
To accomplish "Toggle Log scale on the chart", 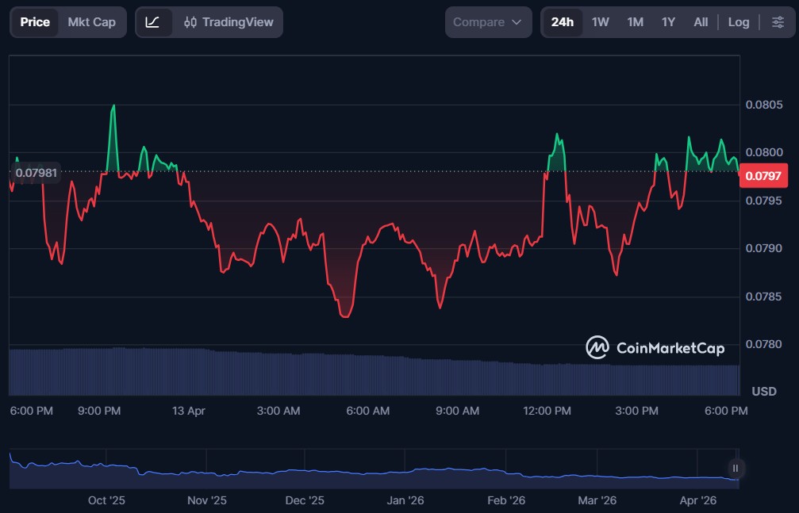I will (x=738, y=22).
